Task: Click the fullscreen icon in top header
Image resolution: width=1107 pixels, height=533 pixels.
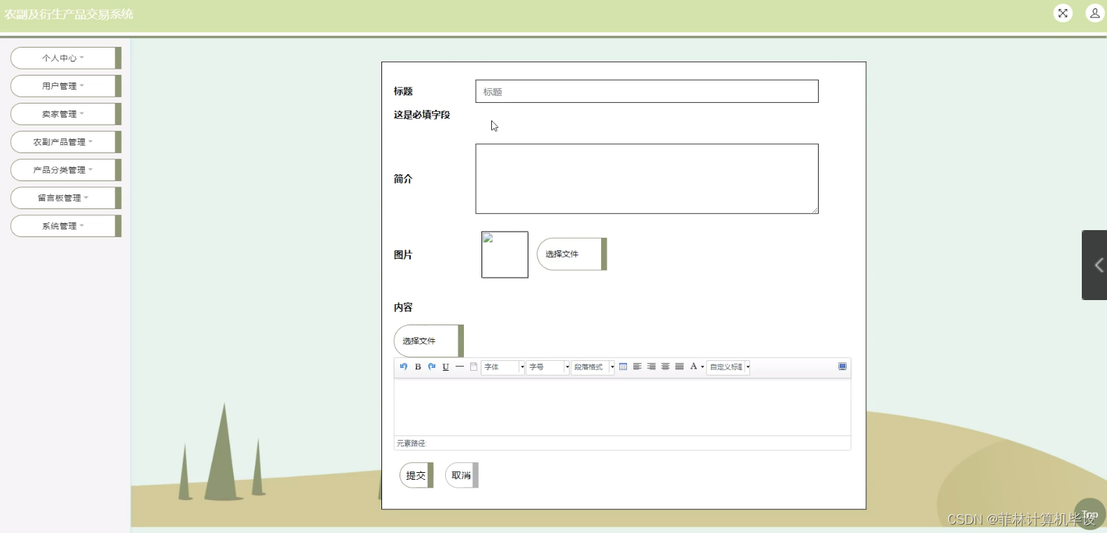Action: coord(1063,13)
